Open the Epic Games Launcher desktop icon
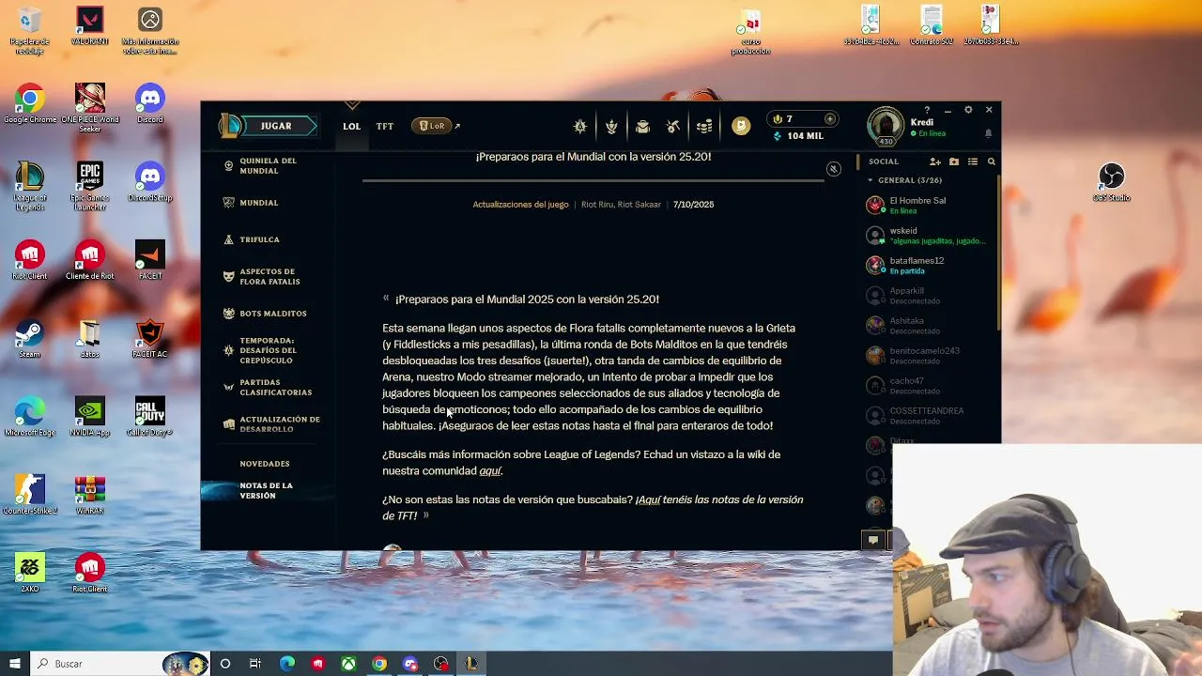This screenshot has width=1202, height=676. click(x=90, y=187)
